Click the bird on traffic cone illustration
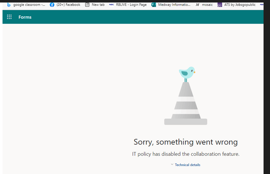 [186, 96]
